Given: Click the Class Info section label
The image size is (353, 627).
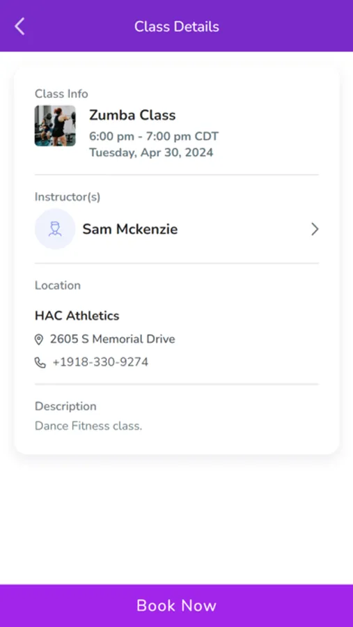Looking at the screenshot, I should click(61, 93).
